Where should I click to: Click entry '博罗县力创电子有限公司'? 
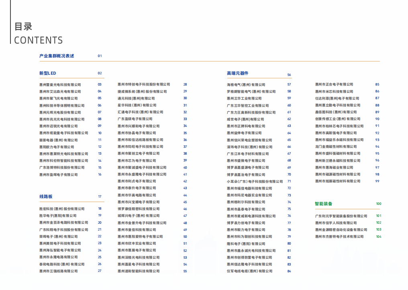coord(246,223)
